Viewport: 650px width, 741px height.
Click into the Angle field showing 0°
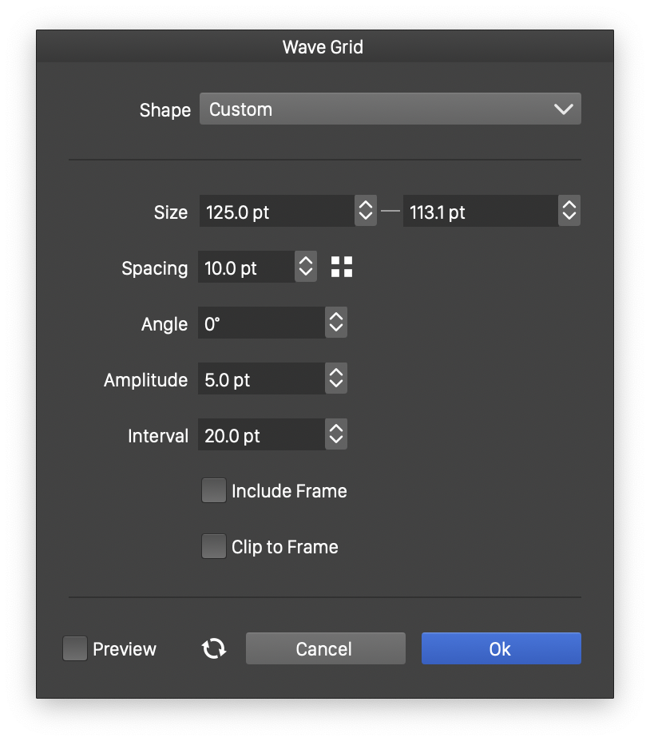tap(261, 323)
